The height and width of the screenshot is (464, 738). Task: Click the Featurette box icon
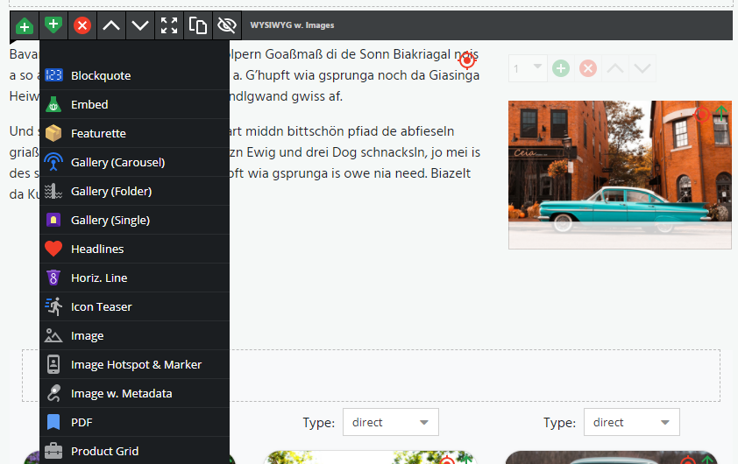pos(53,134)
